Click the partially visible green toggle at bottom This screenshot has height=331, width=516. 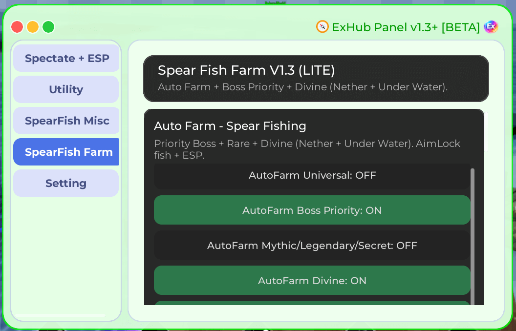tap(312, 303)
